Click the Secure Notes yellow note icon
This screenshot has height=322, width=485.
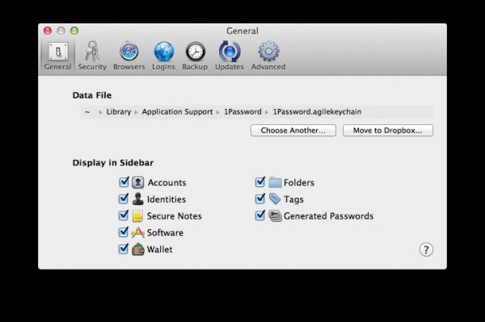pyautogui.click(x=137, y=216)
